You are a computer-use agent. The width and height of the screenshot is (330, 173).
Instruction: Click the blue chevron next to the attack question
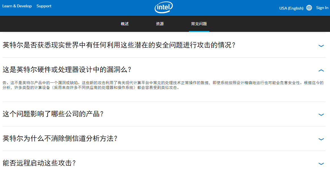[321, 45]
